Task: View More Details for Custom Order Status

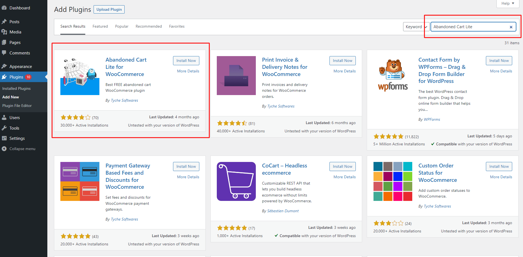Action: click(501, 177)
